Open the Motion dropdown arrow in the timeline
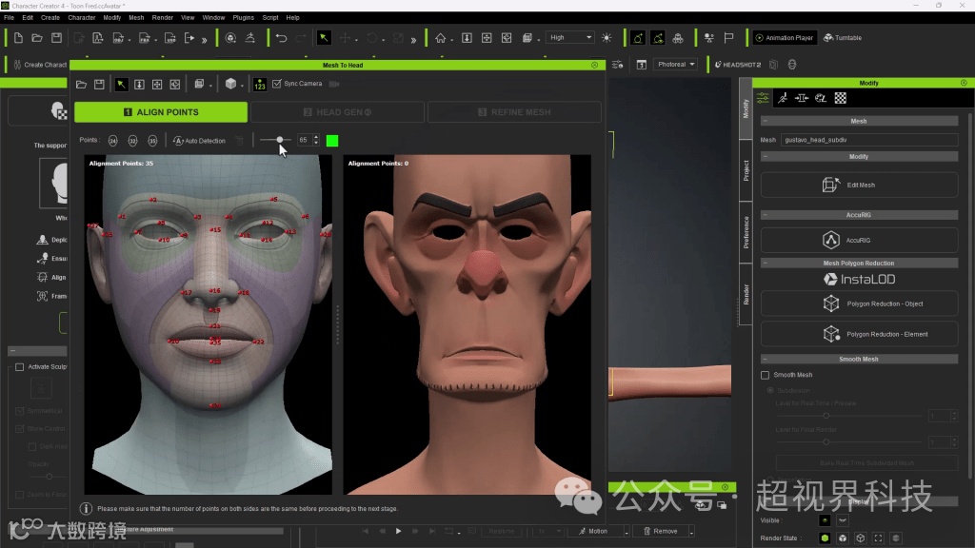 click(627, 532)
